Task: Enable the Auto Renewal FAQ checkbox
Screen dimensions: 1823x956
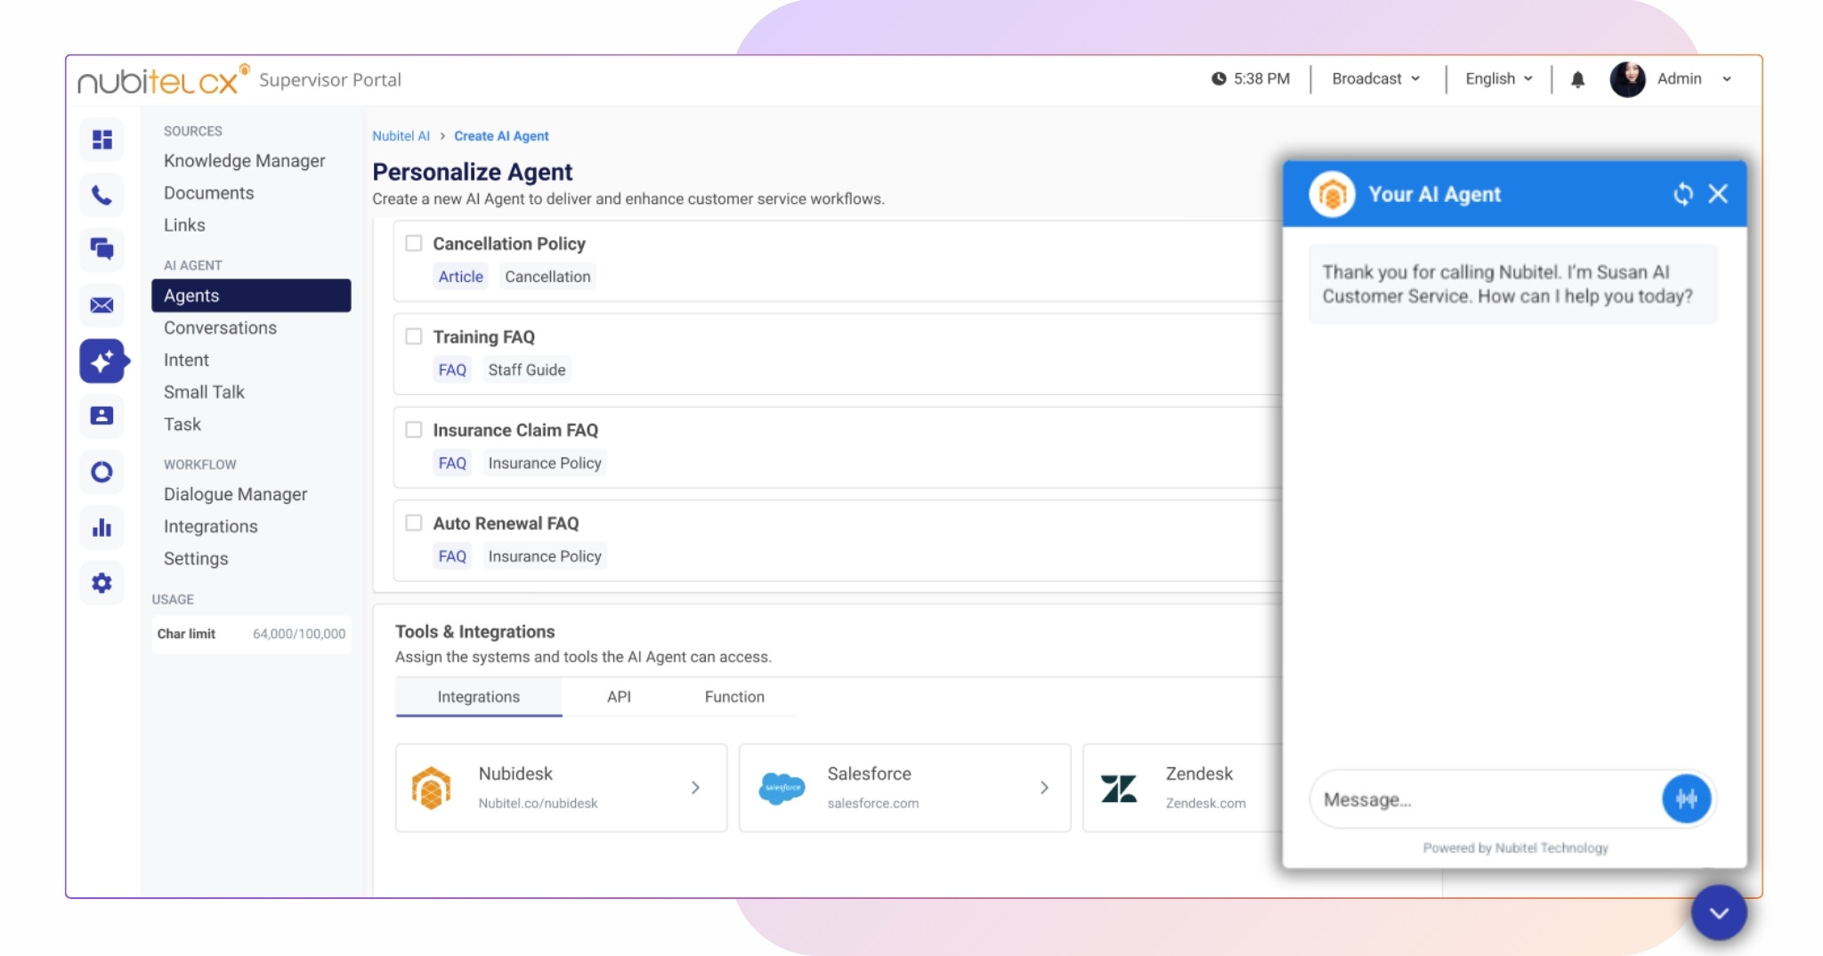Action: [414, 523]
